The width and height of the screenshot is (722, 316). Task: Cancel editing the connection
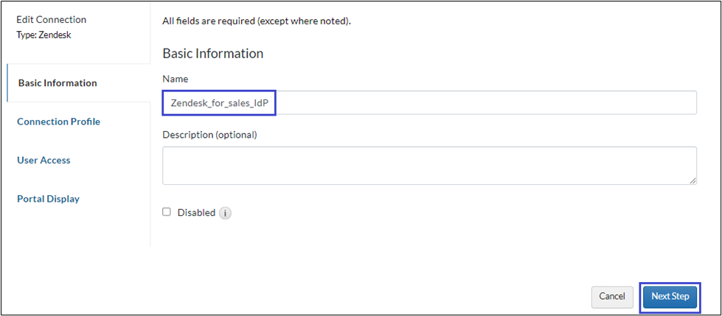coord(612,296)
